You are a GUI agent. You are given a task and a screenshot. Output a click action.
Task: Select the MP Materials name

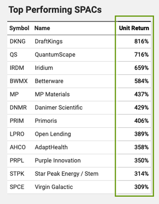click(52, 94)
